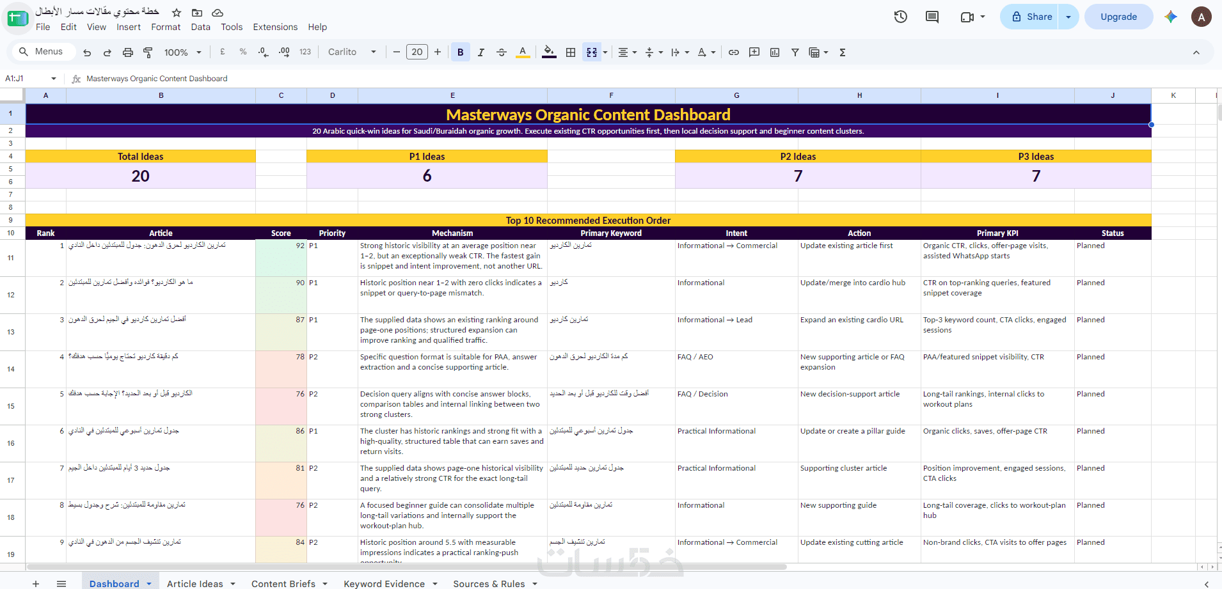The image size is (1222, 589).
Task: Open the Gemini sparkle assistant
Action: tap(1171, 17)
